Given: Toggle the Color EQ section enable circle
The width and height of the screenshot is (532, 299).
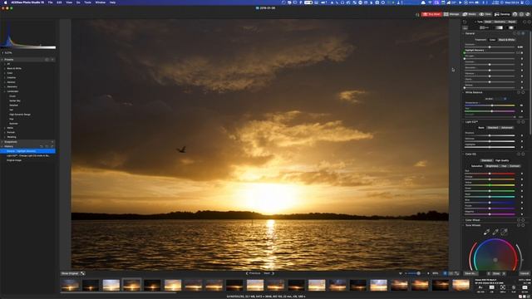Looking at the screenshot, I should (x=523, y=154).
